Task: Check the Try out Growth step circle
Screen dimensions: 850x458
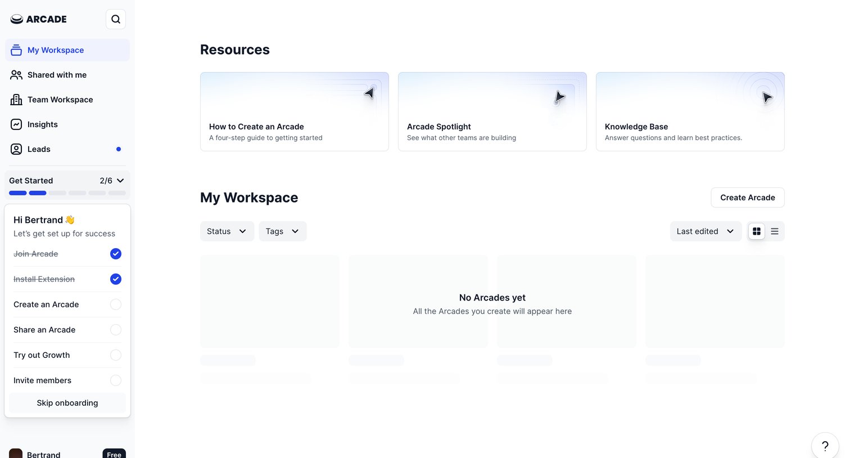Action: click(116, 355)
